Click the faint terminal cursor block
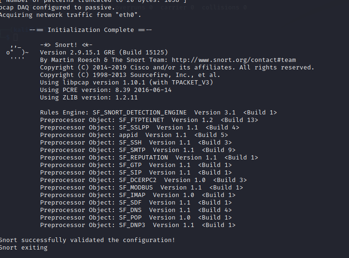349x258 pixels. (16, 38)
